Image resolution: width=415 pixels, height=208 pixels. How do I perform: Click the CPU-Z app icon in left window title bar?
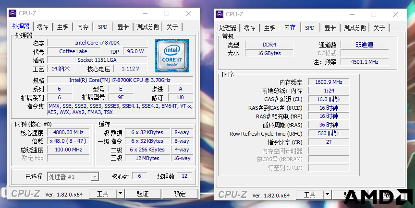click(12, 13)
